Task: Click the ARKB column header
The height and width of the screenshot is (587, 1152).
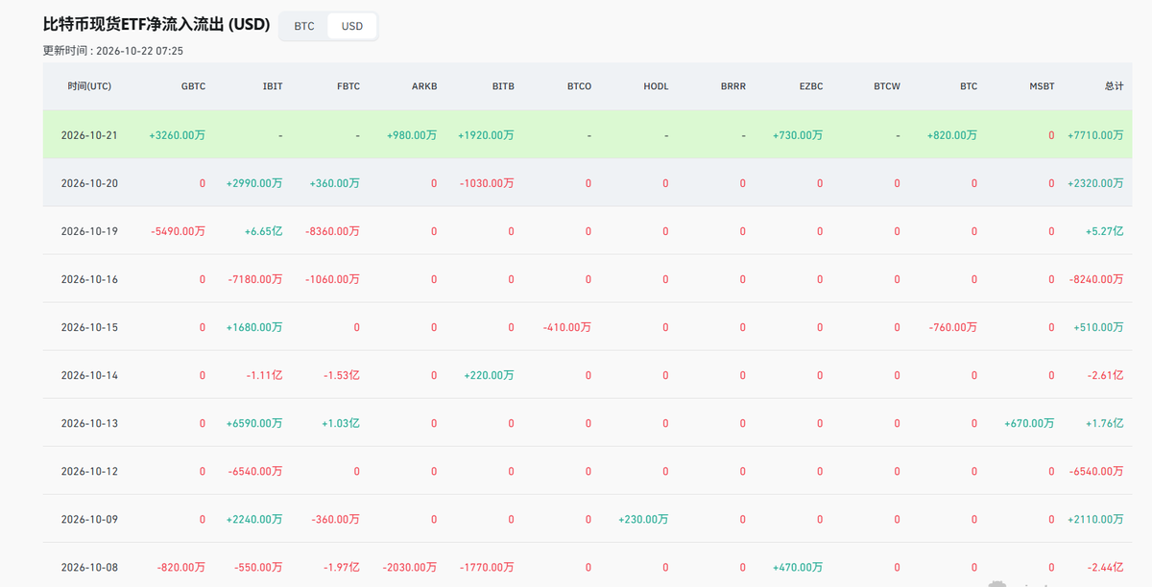Action: tap(424, 86)
